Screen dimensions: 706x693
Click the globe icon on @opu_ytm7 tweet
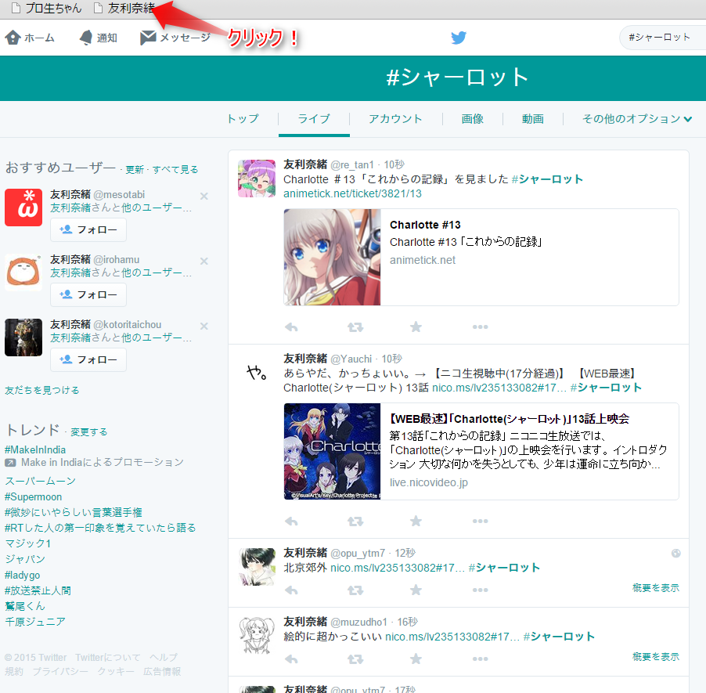coord(675,554)
